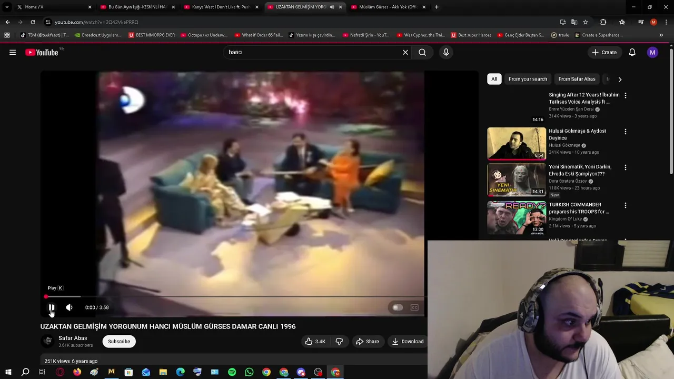Start voice search with the microphone icon
674x379 pixels.
coord(446,52)
